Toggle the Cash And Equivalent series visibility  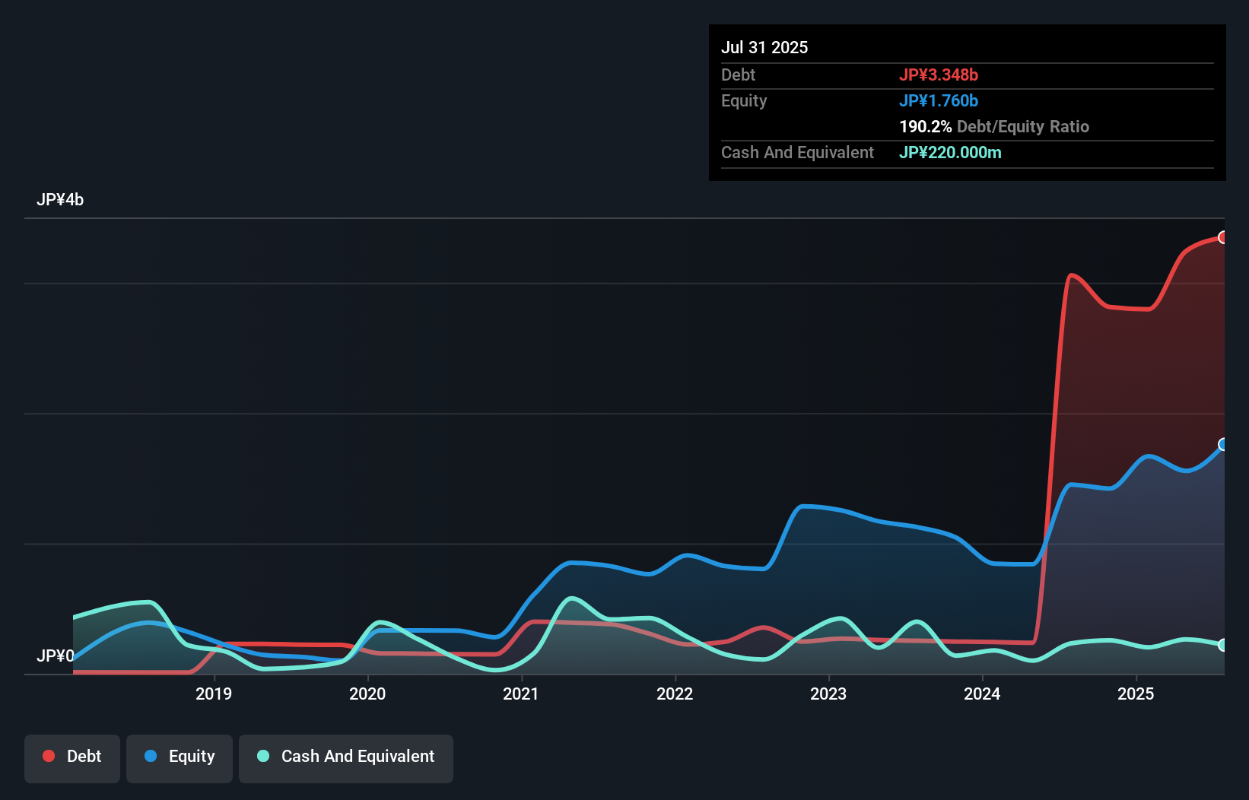346,757
